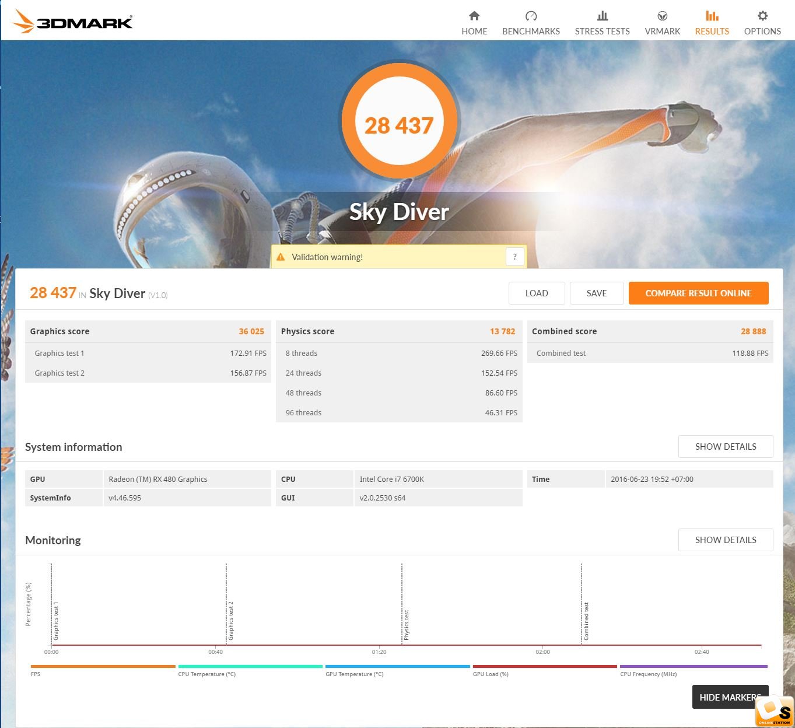Screen dimensions: 795x728
Task: Click the validation warning triangle icon
Action: [x=281, y=257]
